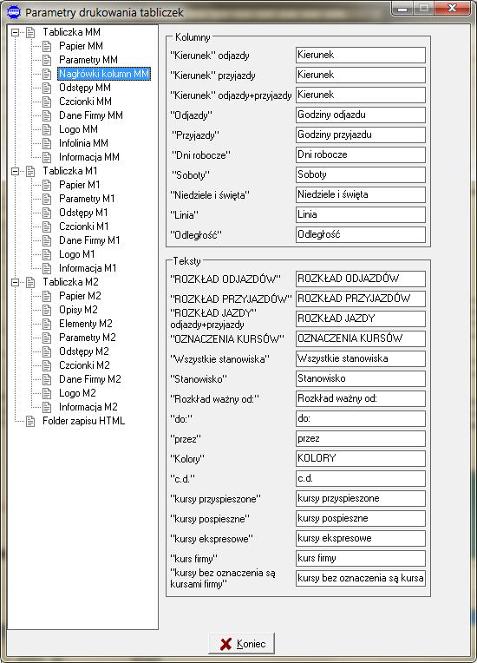The width and height of the screenshot is (477, 663).
Task: Click the document icon of Opisy M2
Action: coord(47,310)
